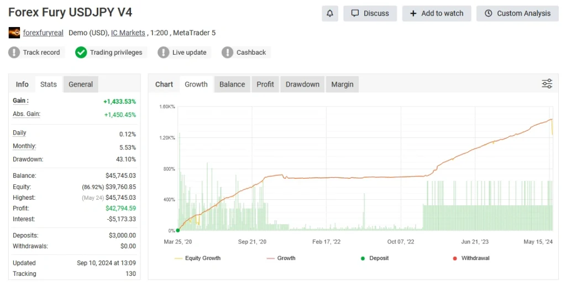Click drawdown value 43.10%
The image size is (566, 282).
pos(126,159)
